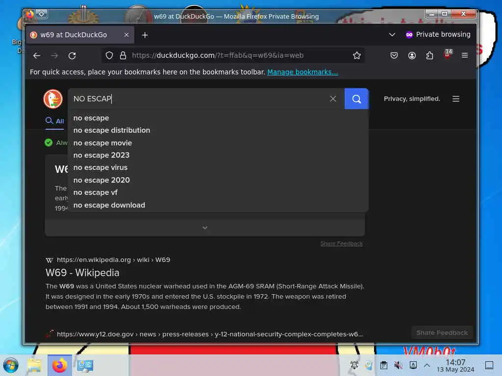Screen dimensions: 502x376
Task: Open the y12.doe.gov result URL
Action: [x=210, y=334]
